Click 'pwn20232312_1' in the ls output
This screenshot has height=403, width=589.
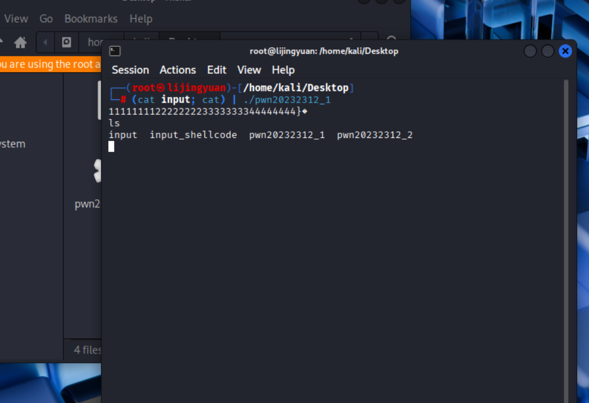click(x=287, y=135)
